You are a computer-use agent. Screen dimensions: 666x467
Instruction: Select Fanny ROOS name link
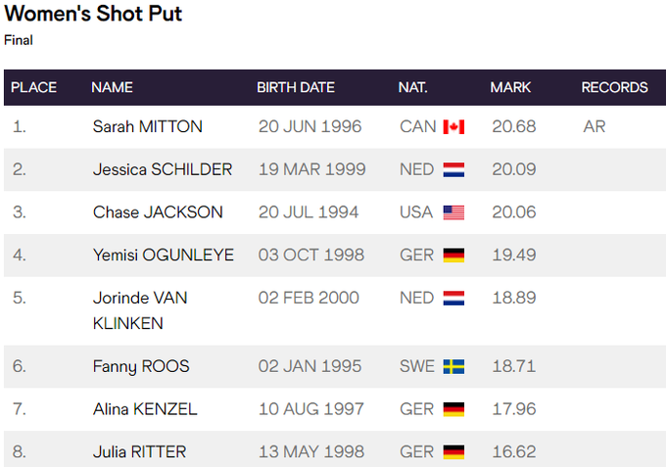click(141, 366)
